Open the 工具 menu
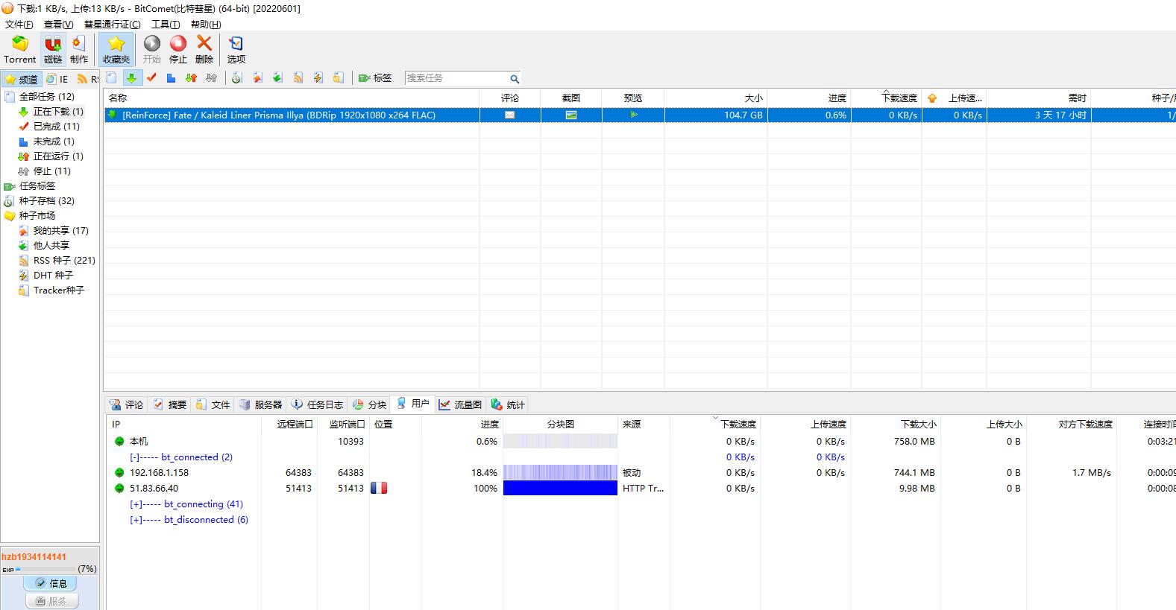This screenshot has width=1176, height=610. (166, 25)
